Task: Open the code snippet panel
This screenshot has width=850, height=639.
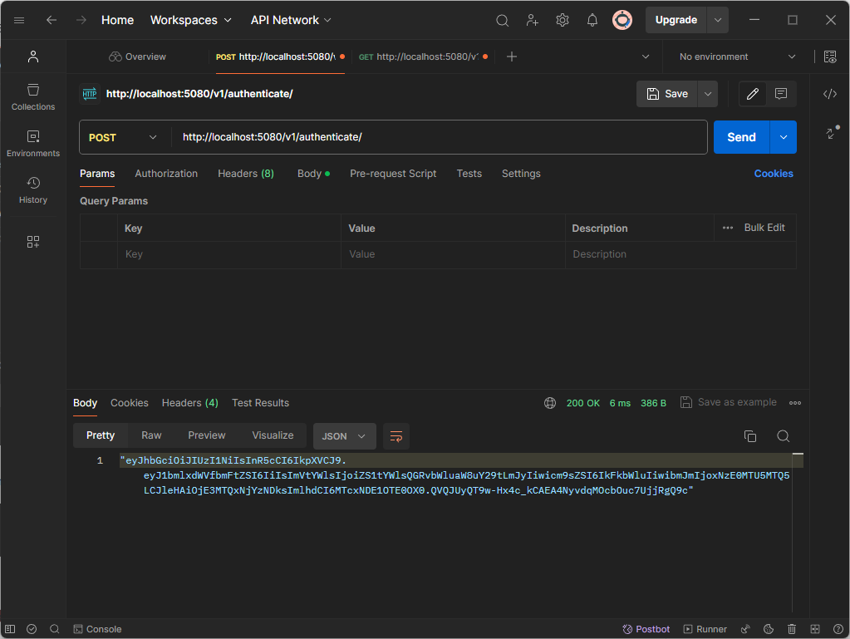Action: [x=830, y=94]
